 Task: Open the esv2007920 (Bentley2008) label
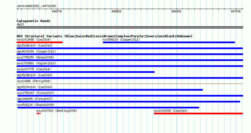coord(57,111)
